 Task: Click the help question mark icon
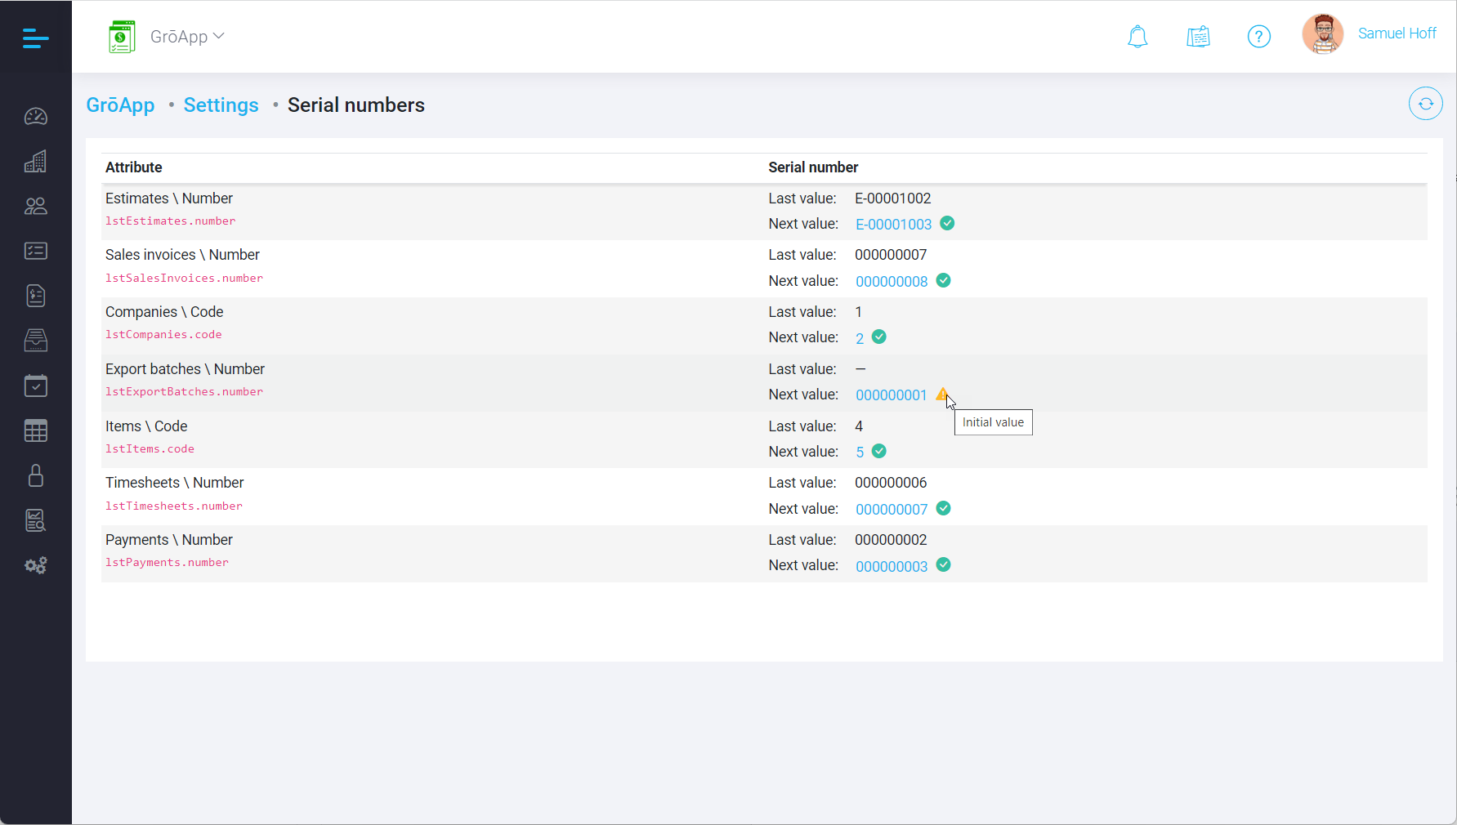(1258, 37)
